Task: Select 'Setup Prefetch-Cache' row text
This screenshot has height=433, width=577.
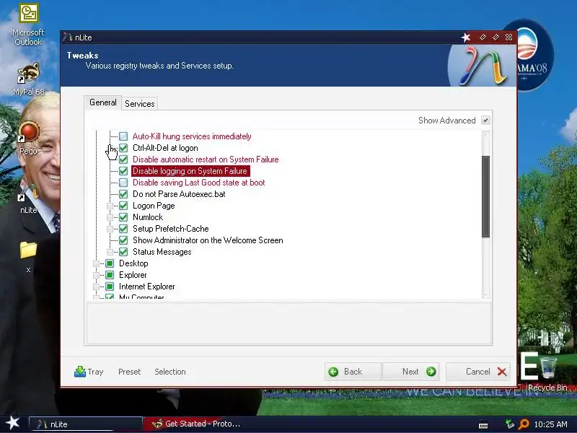Action: pos(171,229)
